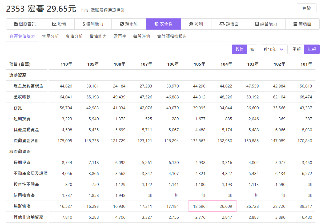329x223 pixels.
Task: Open the 資產分析 sub-tab
Action: (50, 36)
